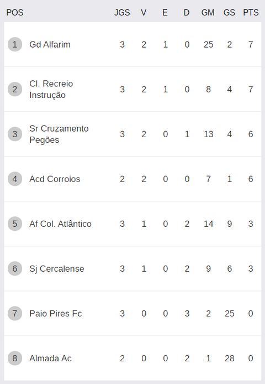Viewport: 265px width, 384px height.
Task: Click the position 3 badge circle
Action: coord(15,134)
